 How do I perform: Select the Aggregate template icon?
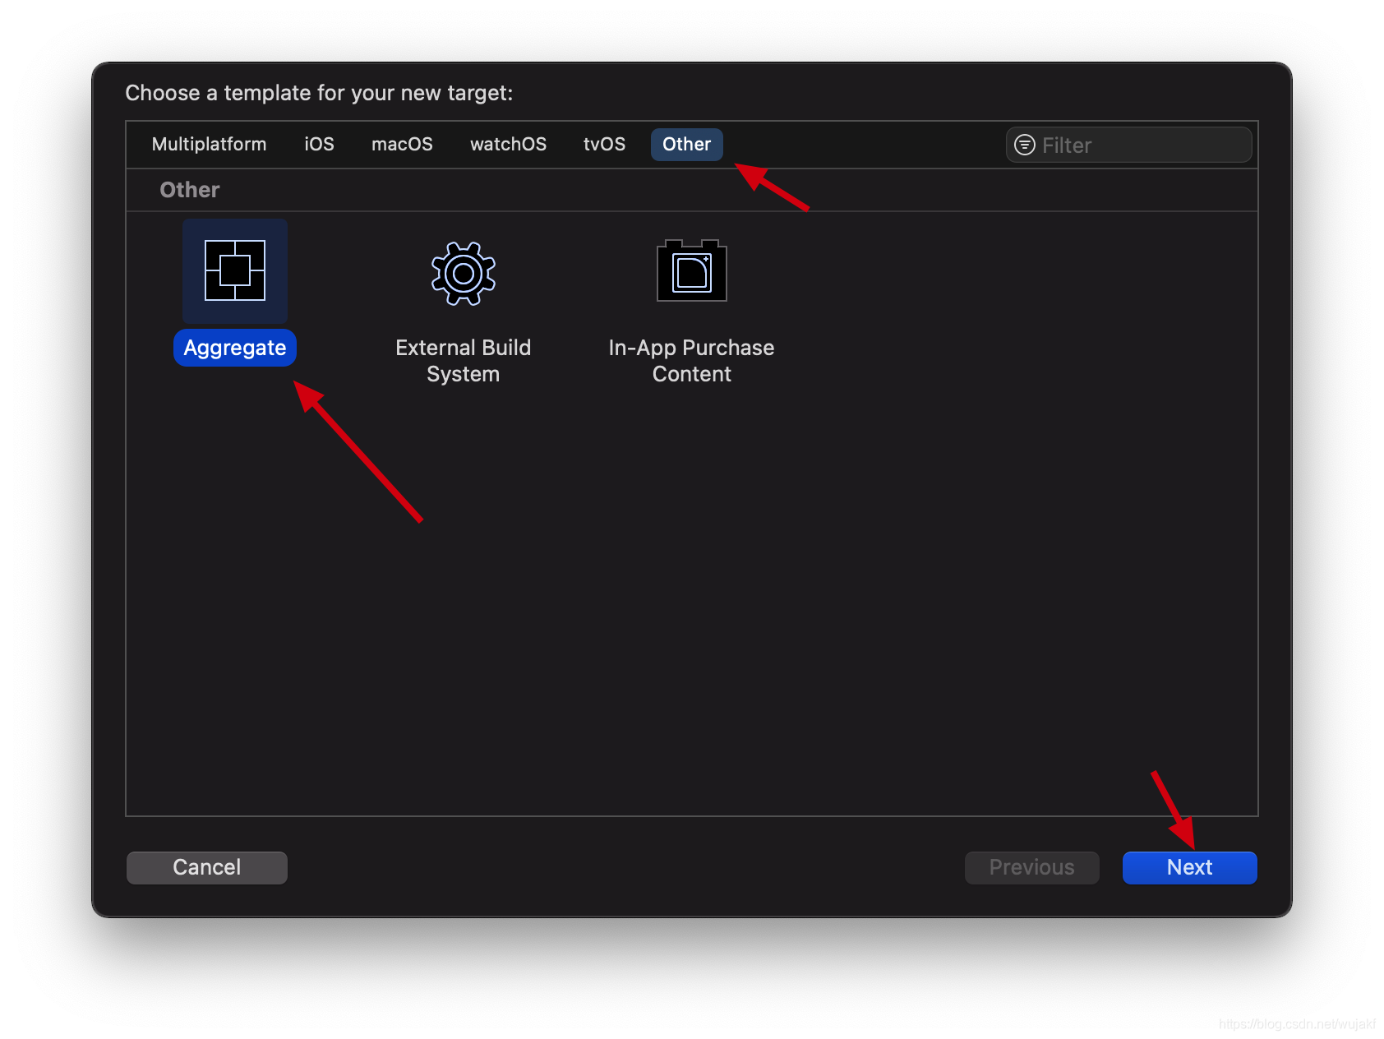(x=235, y=270)
